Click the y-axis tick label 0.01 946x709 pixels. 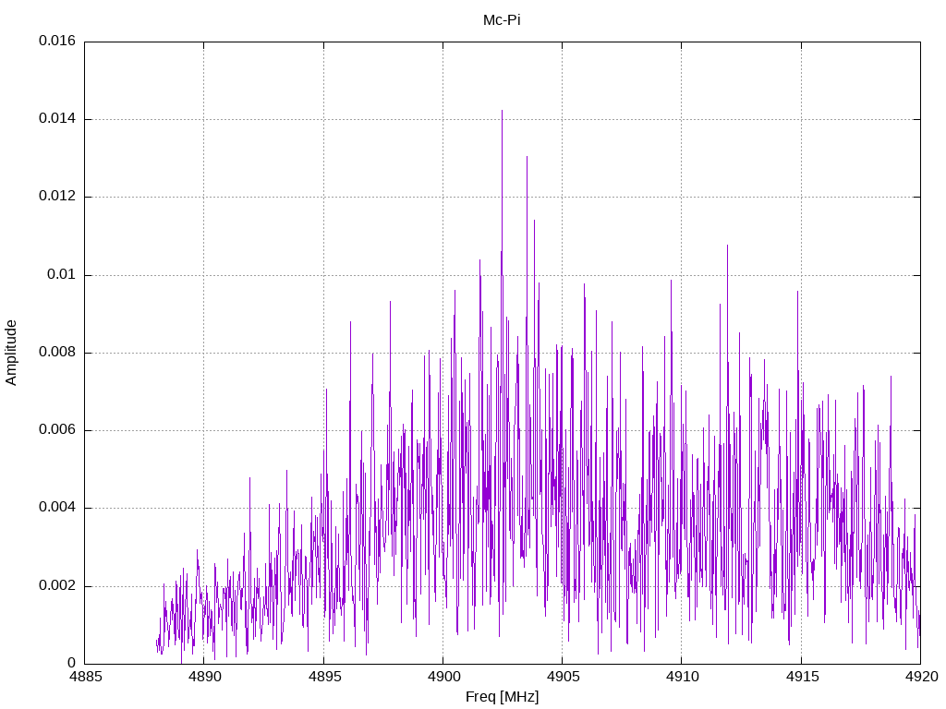[x=62, y=274]
